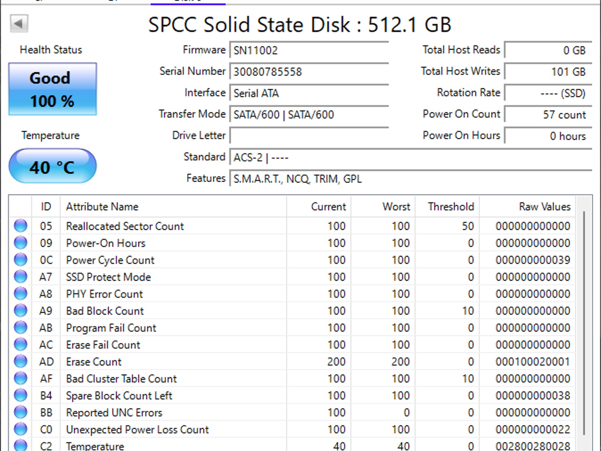This screenshot has height=451, width=601.
Task: Click raw value 000100020001 for Erase Count
Action: (x=533, y=362)
